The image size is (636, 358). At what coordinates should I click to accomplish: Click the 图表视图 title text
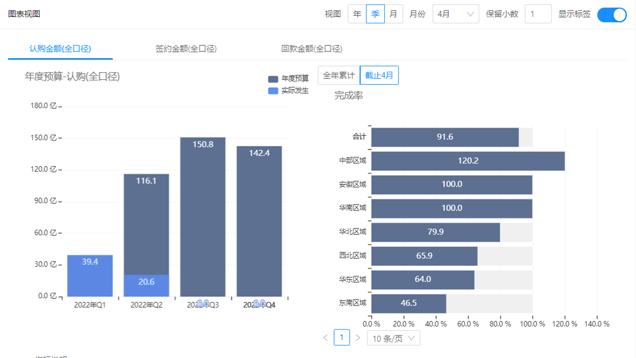[24, 14]
